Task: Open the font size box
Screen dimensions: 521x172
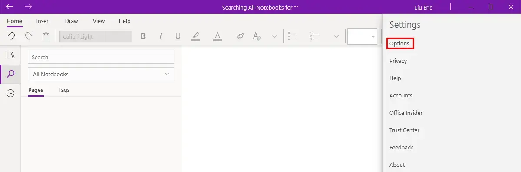Action: 118,36
